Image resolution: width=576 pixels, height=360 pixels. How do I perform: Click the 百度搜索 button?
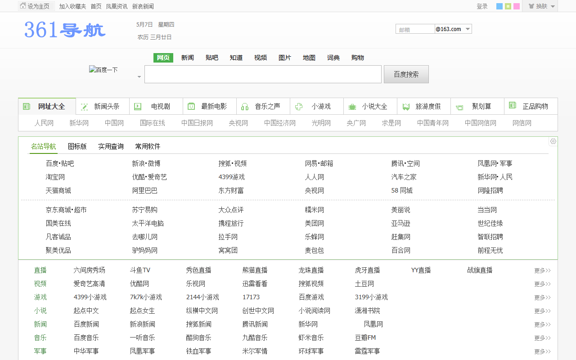click(x=406, y=74)
